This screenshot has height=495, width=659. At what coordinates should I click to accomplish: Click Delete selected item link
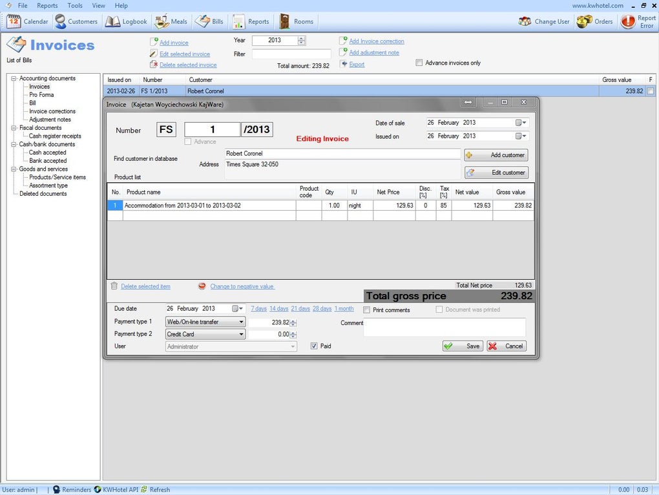tap(145, 286)
